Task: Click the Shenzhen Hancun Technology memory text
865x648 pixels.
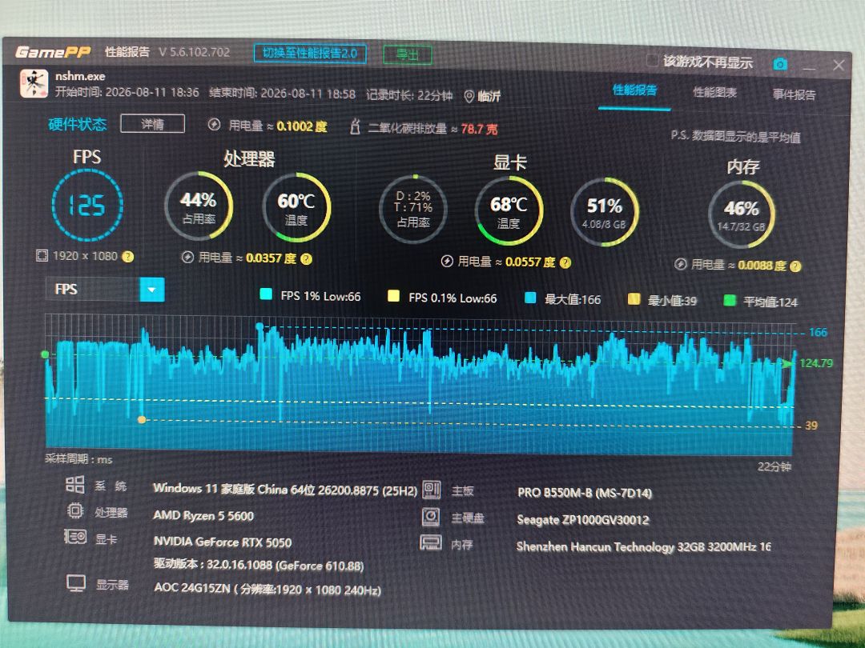Action: pyautogui.click(x=644, y=546)
